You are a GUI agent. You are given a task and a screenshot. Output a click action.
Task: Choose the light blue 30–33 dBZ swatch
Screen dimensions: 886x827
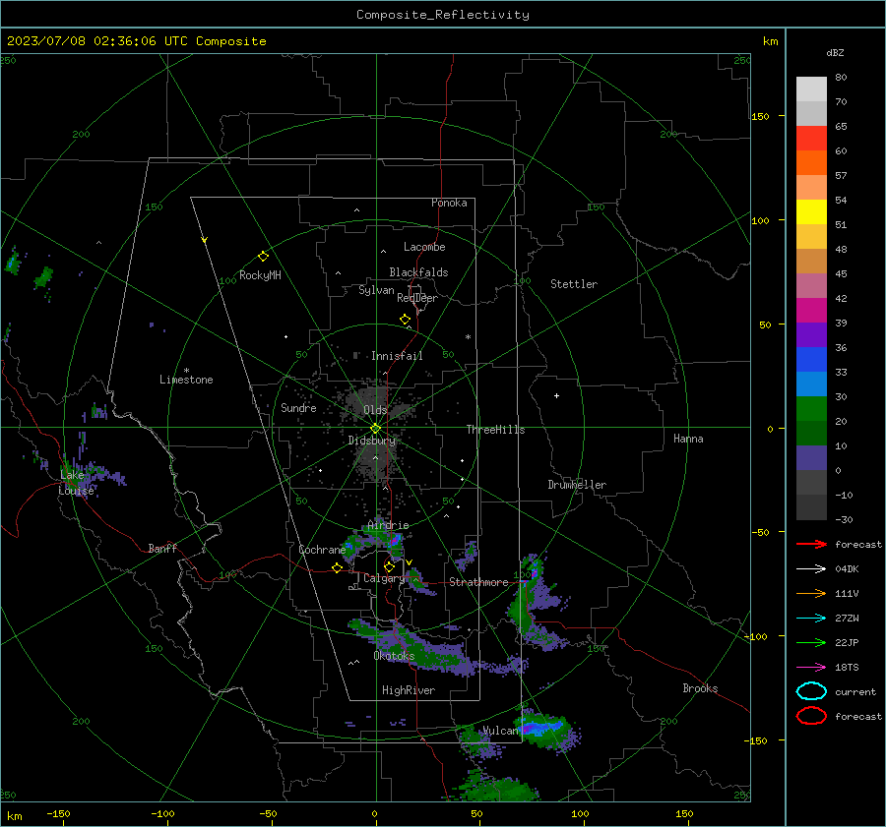coord(811,384)
